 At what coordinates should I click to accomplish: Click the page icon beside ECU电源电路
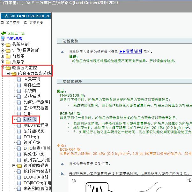tap(19, 177)
